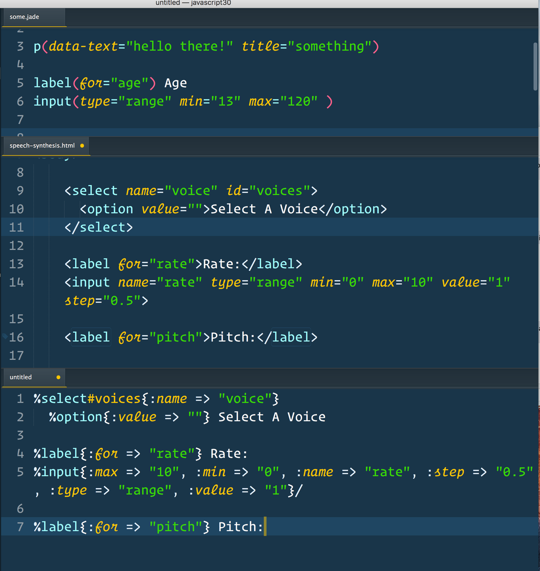
Task: Click the wrapped step="0.5" attribute in the HTML pane
Action: [x=106, y=301]
